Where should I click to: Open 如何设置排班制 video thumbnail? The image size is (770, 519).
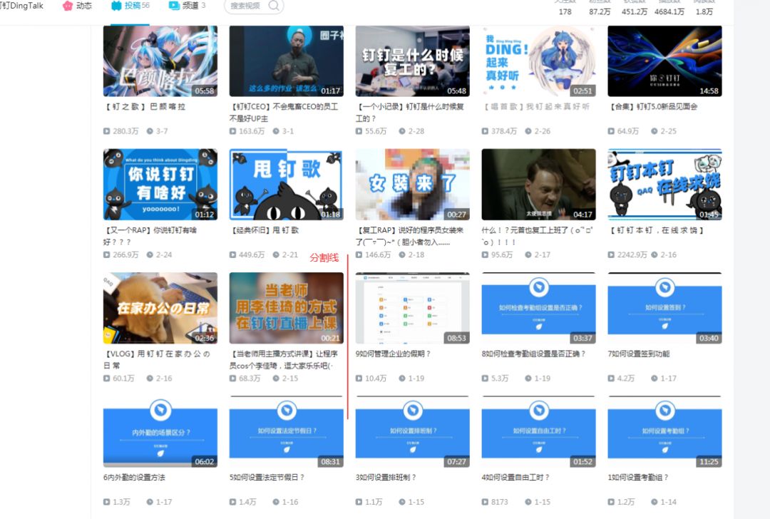coord(413,431)
